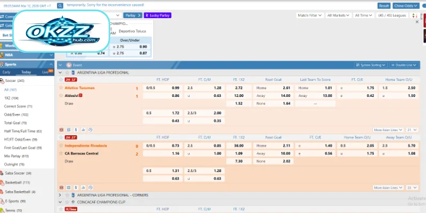Image resolution: width=426 pixels, height=213 pixels.
Task: Switch to the Live tab
Action: pyautogui.click(x=45, y=72)
